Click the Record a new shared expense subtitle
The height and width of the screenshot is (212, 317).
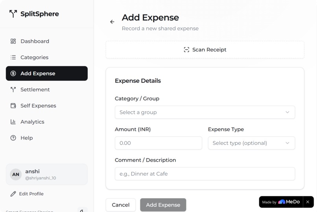[160, 28]
